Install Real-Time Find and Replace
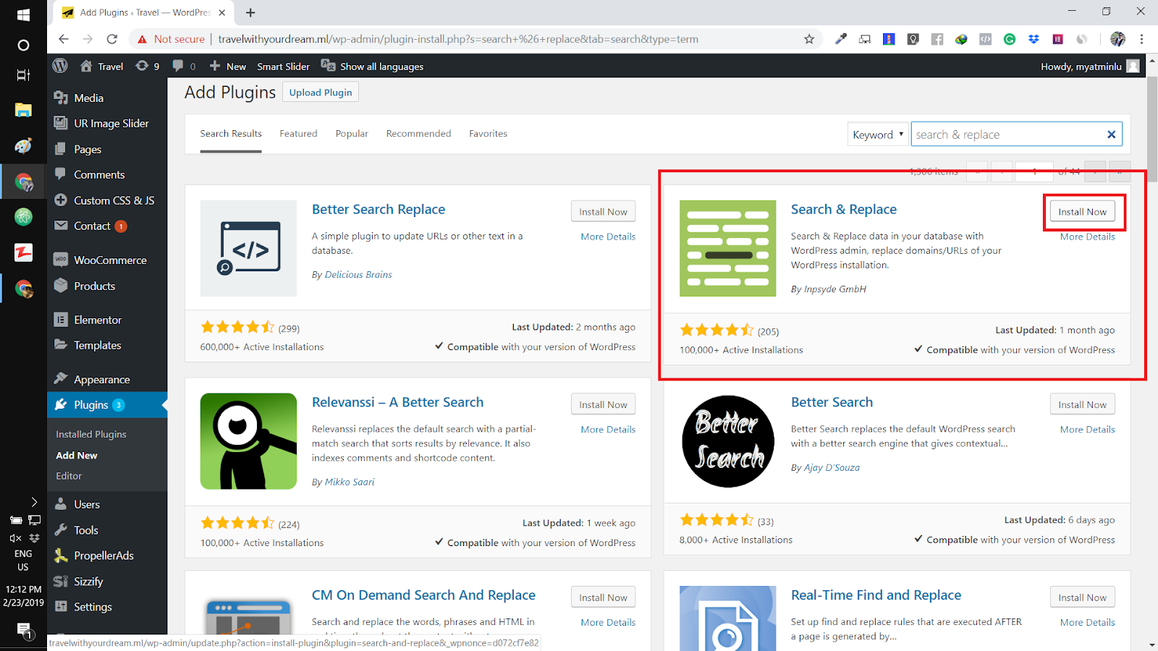The height and width of the screenshot is (651, 1158). 1082,597
